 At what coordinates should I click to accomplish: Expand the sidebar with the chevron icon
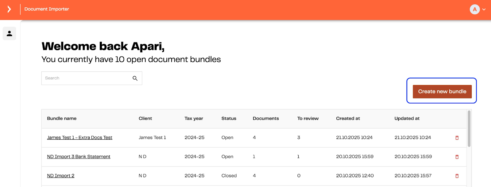(9, 9)
